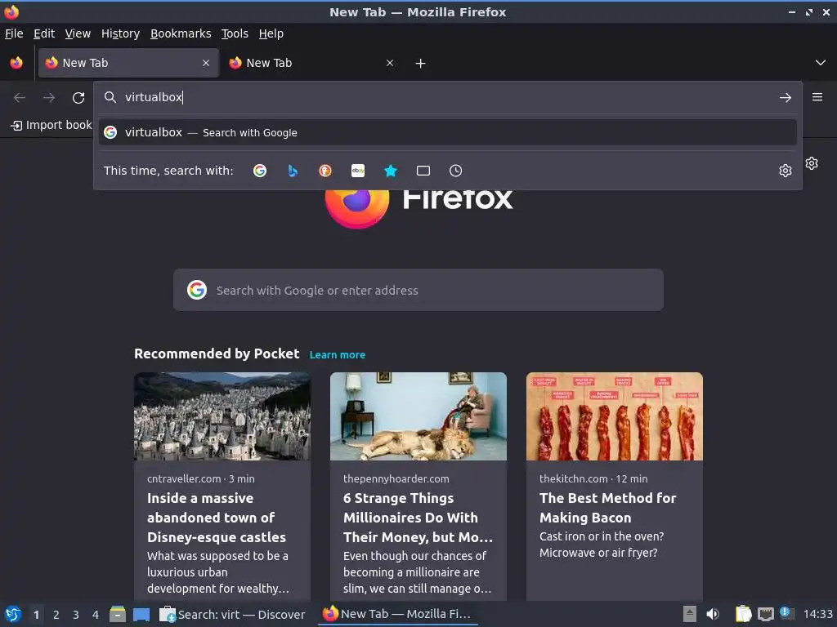The width and height of the screenshot is (837, 627).
Task: Switch to 'Search: virt — Discover' window
Action: click(233, 614)
